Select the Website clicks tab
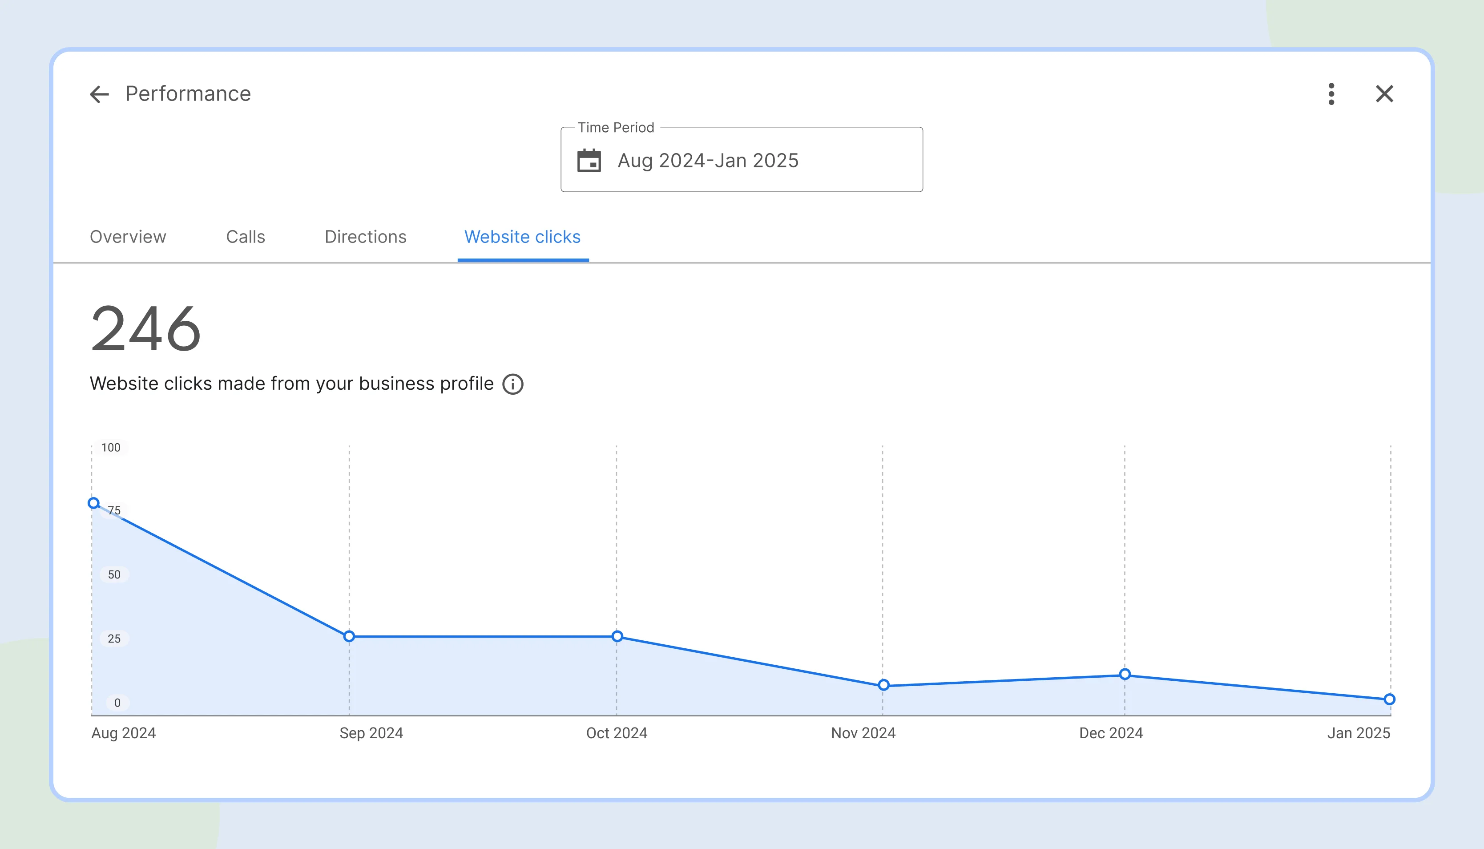This screenshot has width=1484, height=849. click(x=522, y=237)
